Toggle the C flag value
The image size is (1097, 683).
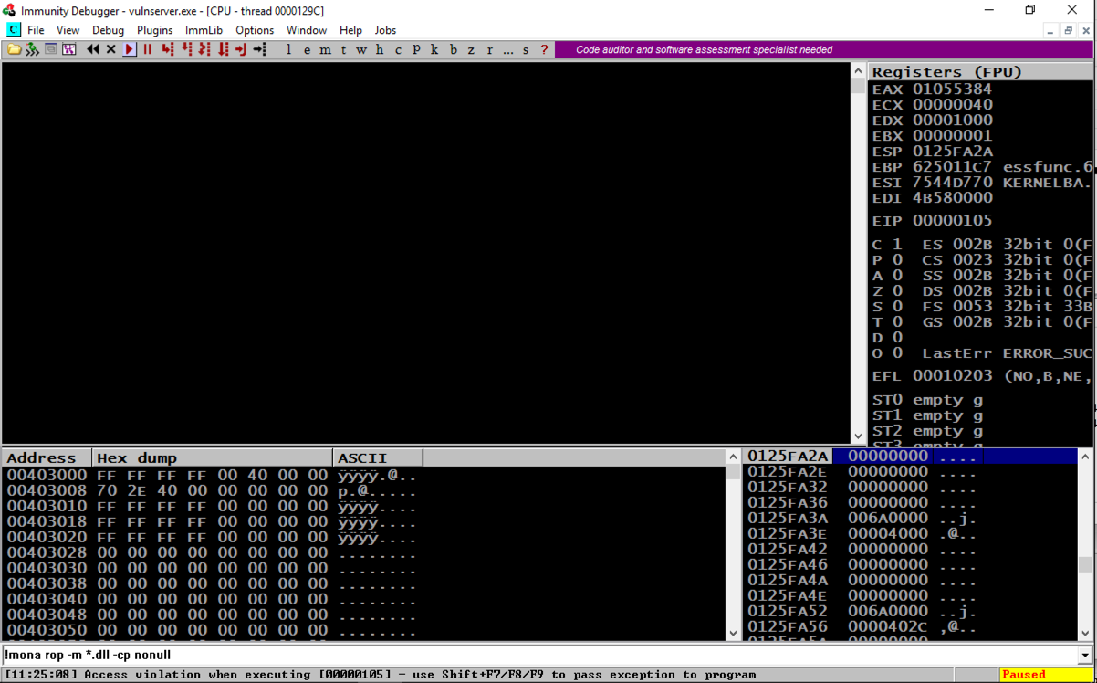click(897, 244)
